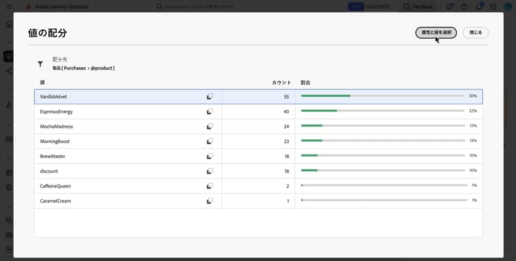Click count 24 for MochaMadness

coord(286,126)
